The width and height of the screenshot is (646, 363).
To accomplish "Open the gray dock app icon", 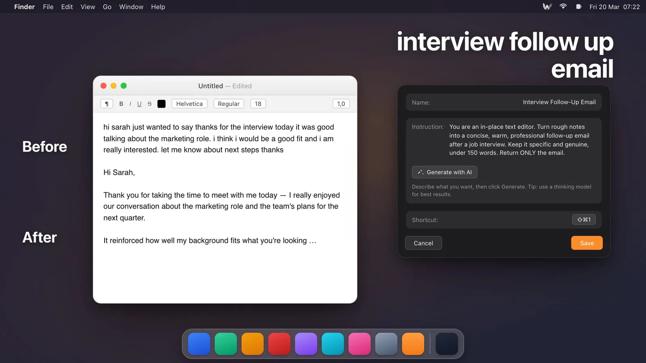I will click(386, 344).
